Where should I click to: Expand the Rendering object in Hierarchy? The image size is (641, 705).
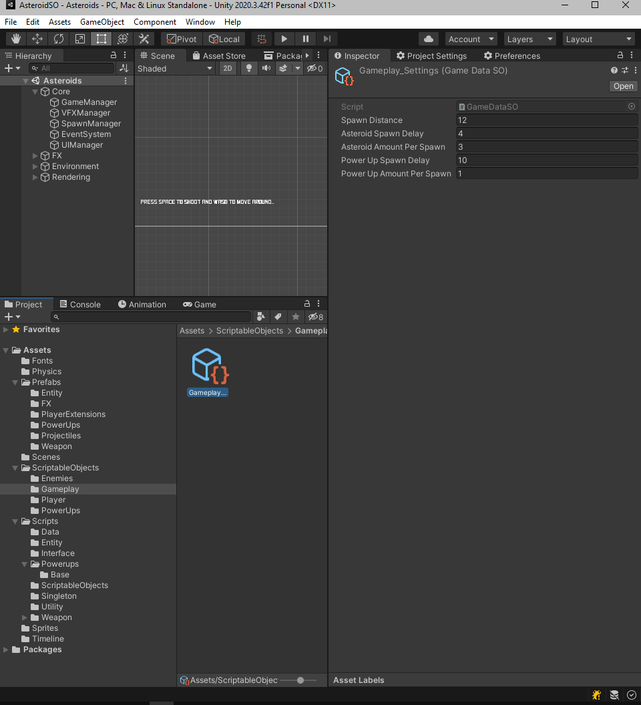point(35,177)
